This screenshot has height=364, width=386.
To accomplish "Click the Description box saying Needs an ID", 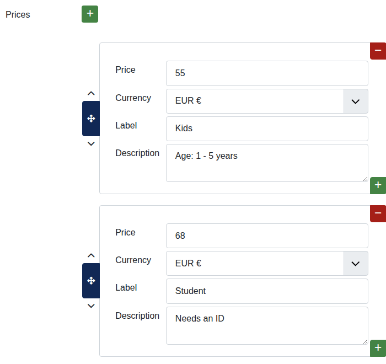I will [266, 325].
